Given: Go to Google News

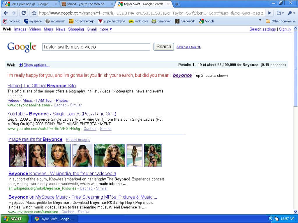Looking at the screenshot, I should coord(61,29).
